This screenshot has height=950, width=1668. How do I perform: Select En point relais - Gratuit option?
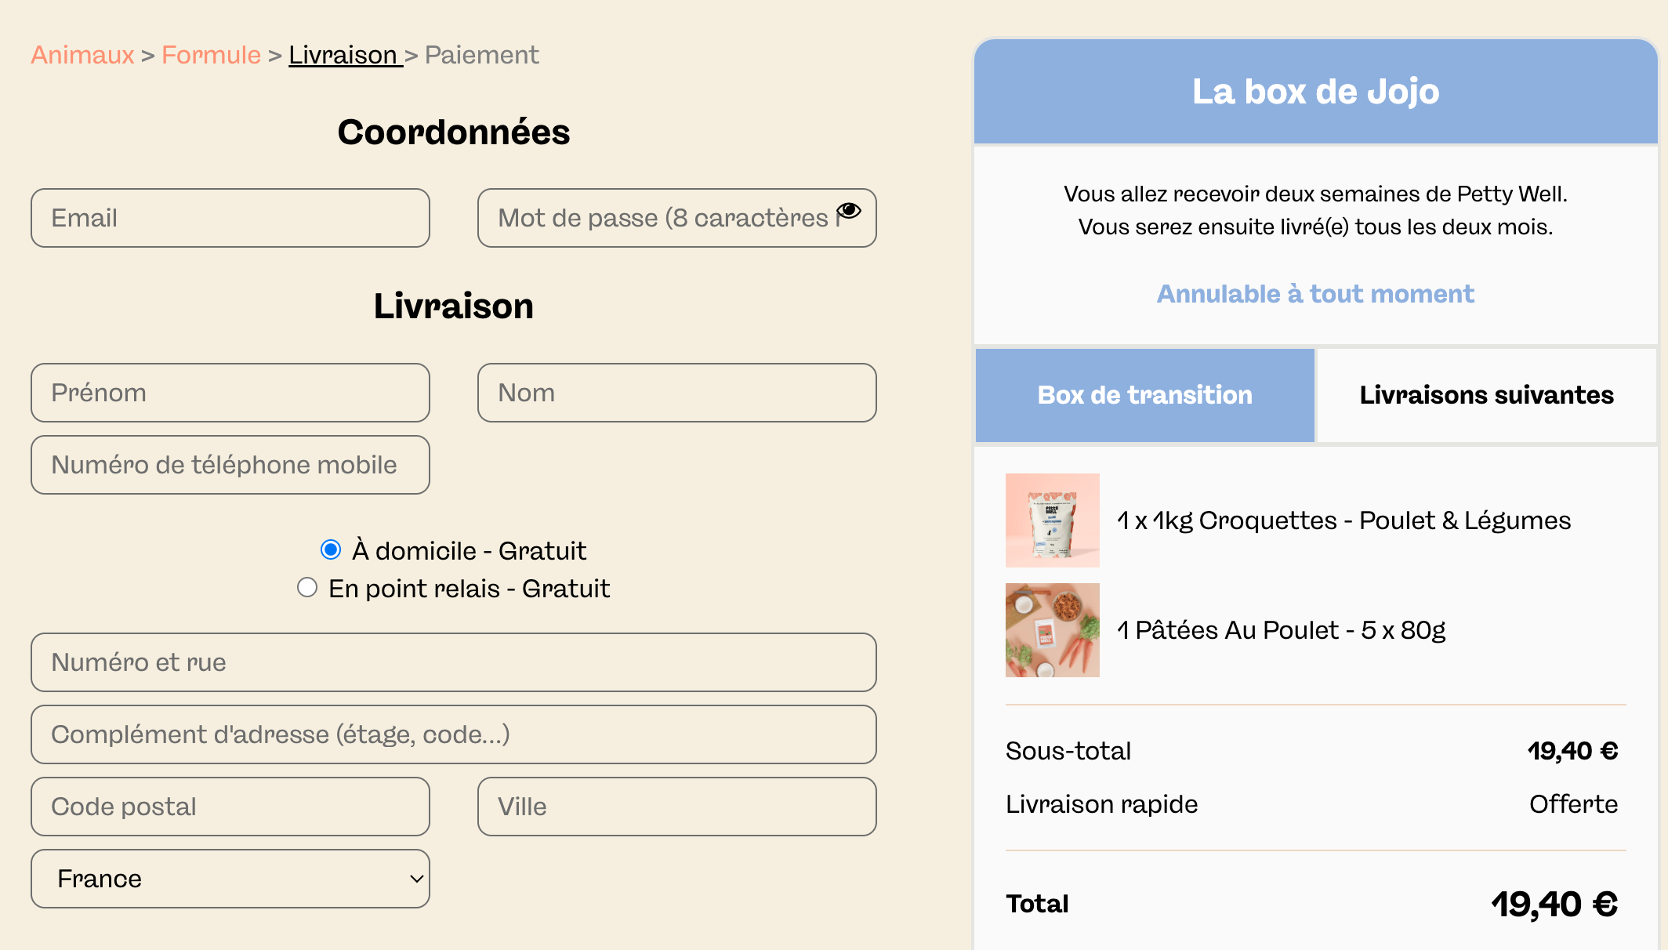307,588
